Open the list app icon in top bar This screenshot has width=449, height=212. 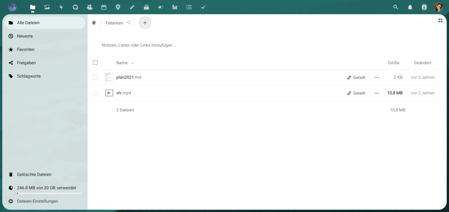tap(189, 7)
